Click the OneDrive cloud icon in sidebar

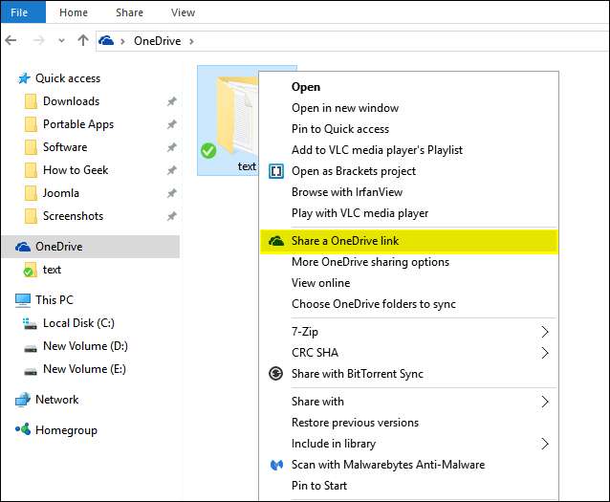coord(23,247)
